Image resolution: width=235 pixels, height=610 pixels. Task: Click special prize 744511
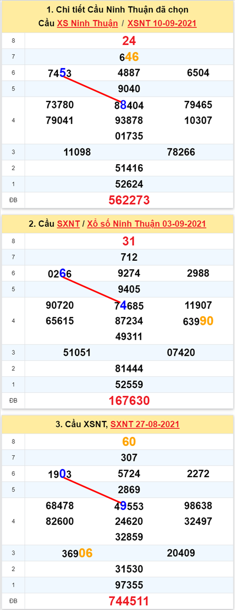129,601
